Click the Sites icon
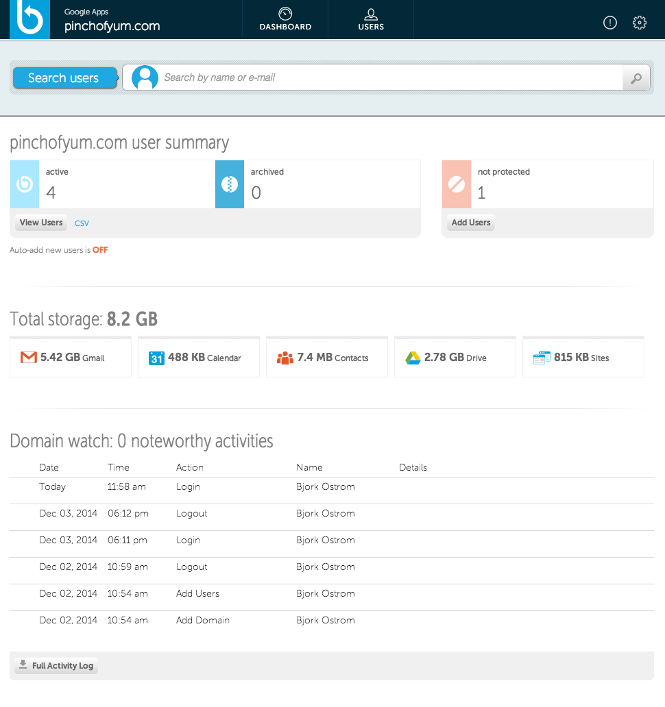Screen dimensions: 665x707 pyautogui.click(x=542, y=358)
